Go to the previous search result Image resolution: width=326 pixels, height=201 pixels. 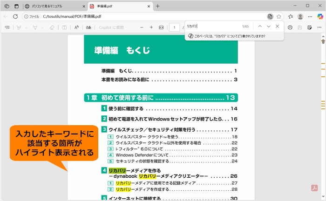click(260, 27)
